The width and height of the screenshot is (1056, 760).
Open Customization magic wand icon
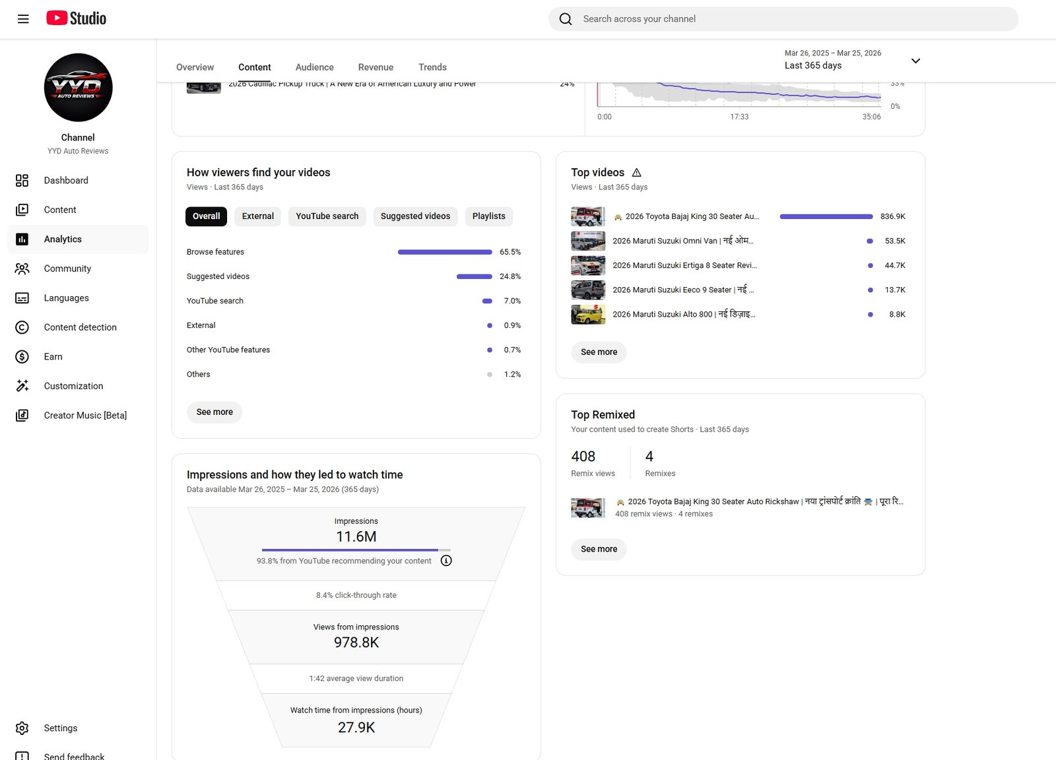click(x=22, y=386)
